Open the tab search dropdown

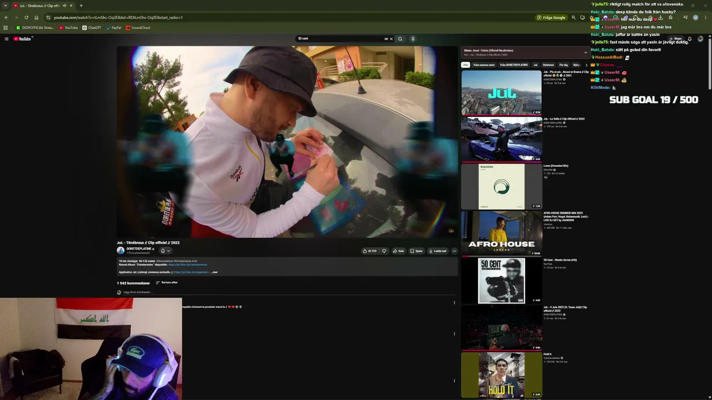pos(6,6)
